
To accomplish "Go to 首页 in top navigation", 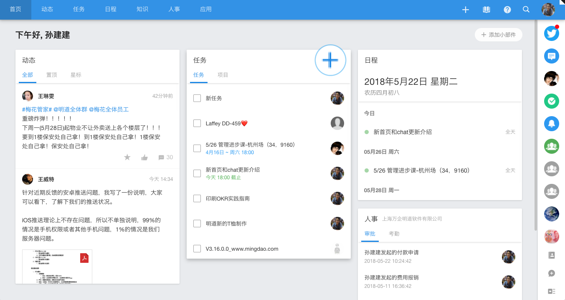I will [x=15, y=10].
